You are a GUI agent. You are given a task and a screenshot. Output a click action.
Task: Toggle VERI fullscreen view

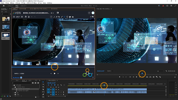92,73
